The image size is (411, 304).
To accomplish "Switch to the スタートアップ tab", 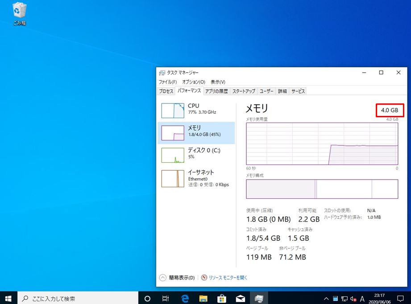I will click(x=244, y=91).
